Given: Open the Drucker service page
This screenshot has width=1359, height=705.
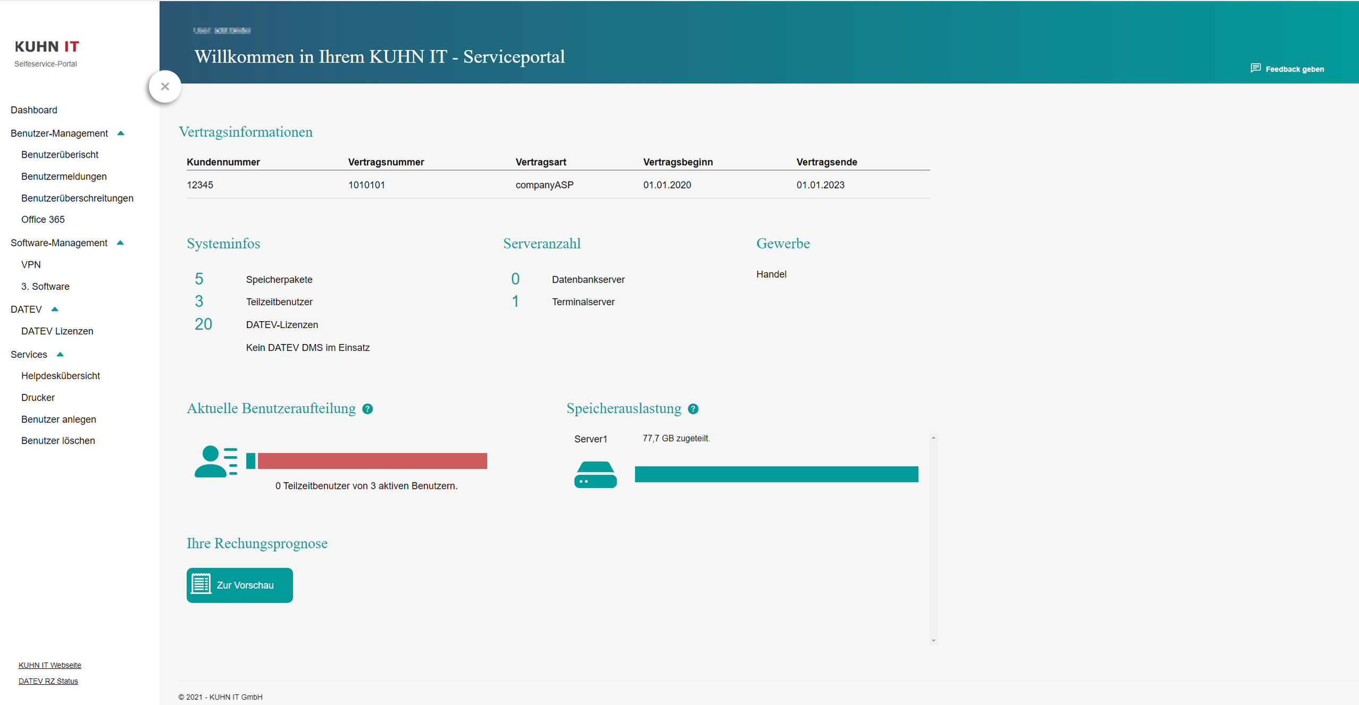Looking at the screenshot, I should pyautogui.click(x=38, y=397).
